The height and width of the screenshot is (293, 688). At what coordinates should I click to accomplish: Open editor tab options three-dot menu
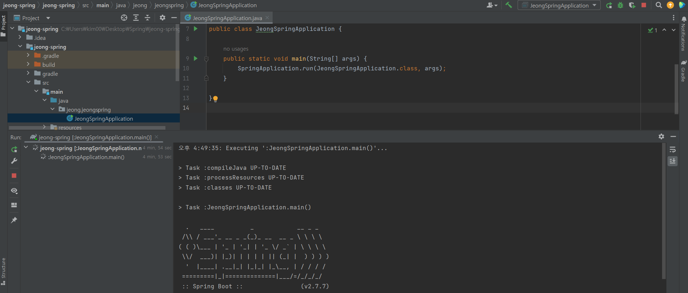tap(674, 18)
